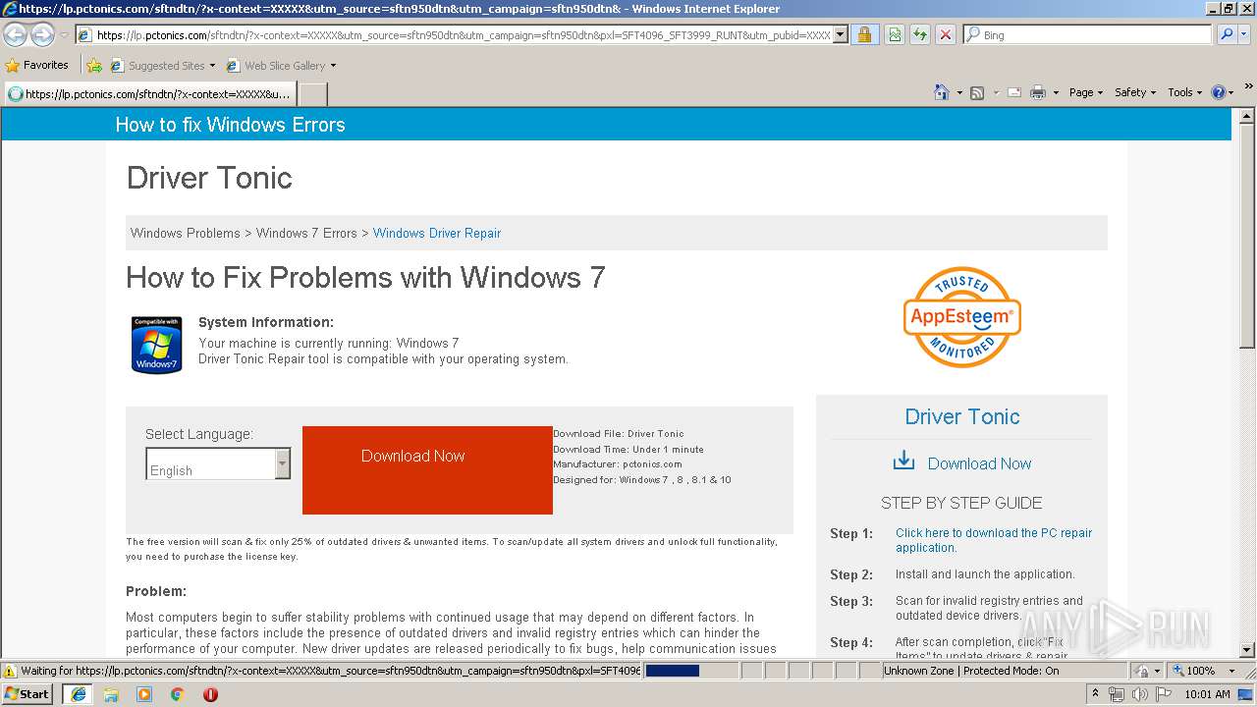This screenshot has height=707, width=1257.
Task: Click the 10:01 AM taskbar clock
Action: tap(1207, 694)
